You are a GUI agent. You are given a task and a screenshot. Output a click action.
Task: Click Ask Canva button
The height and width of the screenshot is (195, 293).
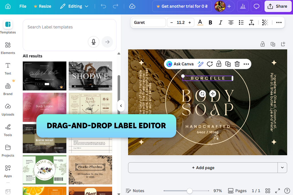tap(180, 64)
